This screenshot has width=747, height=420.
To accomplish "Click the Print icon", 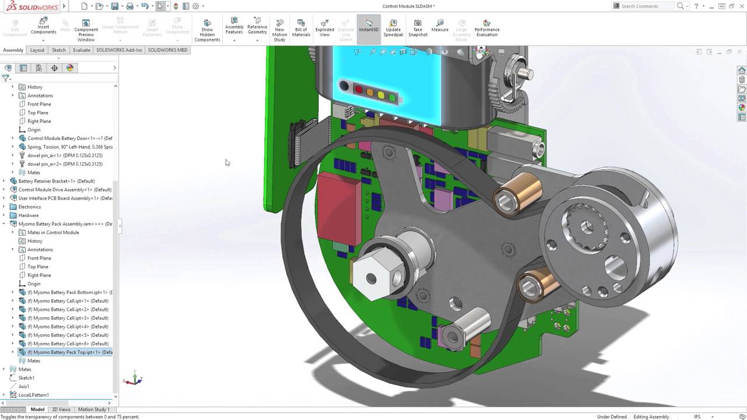I will [x=130, y=6].
